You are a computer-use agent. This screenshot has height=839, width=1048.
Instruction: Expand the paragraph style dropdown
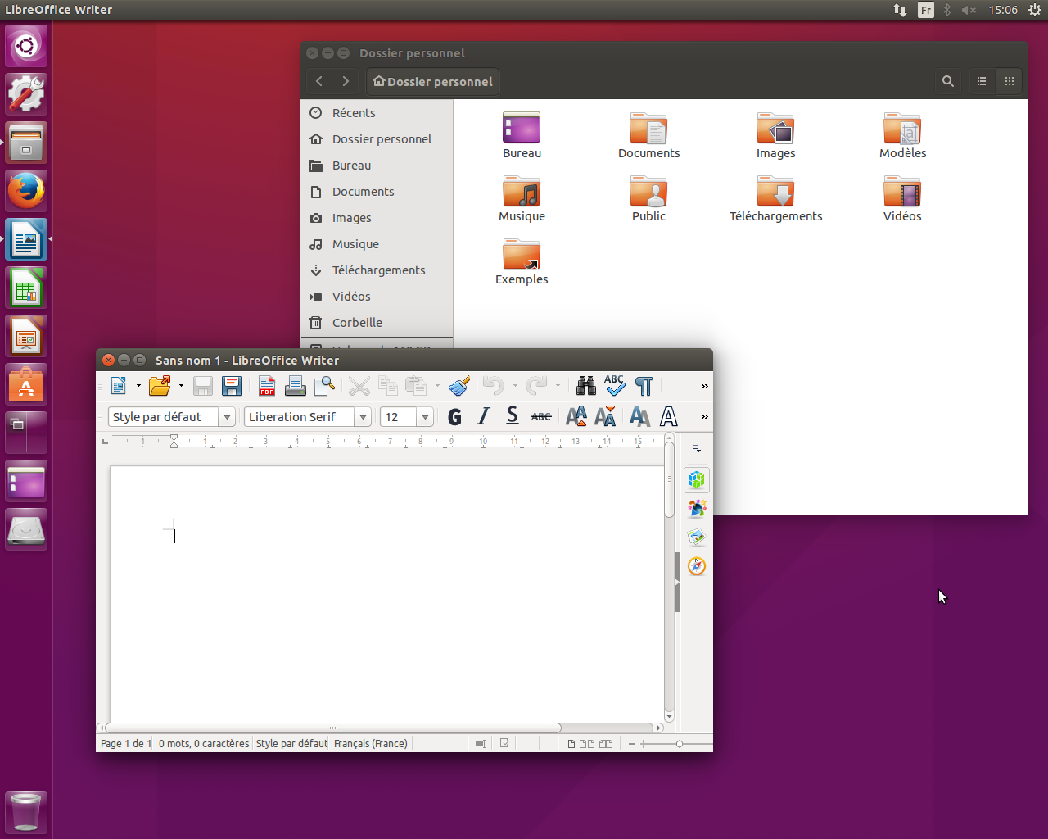pyautogui.click(x=227, y=417)
